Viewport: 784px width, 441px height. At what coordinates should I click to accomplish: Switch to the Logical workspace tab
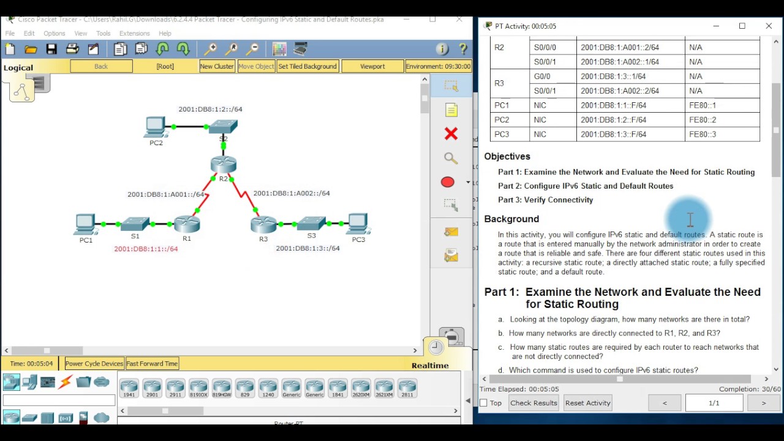pyautogui.click(x=18, y=67)
